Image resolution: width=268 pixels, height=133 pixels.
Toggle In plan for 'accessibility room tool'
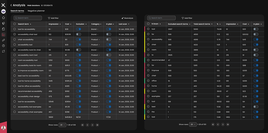pyautogui.click(x=109, y=55)
